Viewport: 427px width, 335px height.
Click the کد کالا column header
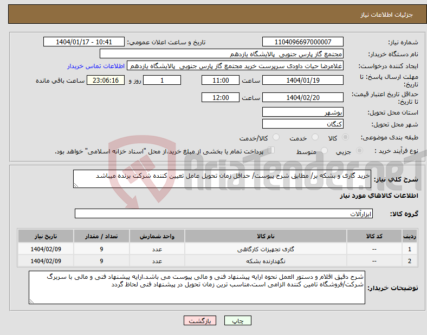point(374,236)
